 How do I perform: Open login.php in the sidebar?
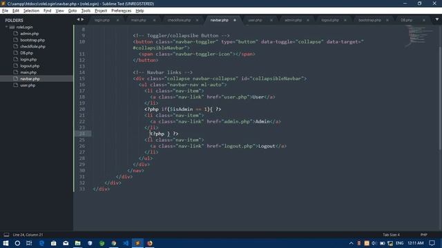click(28, 60)
